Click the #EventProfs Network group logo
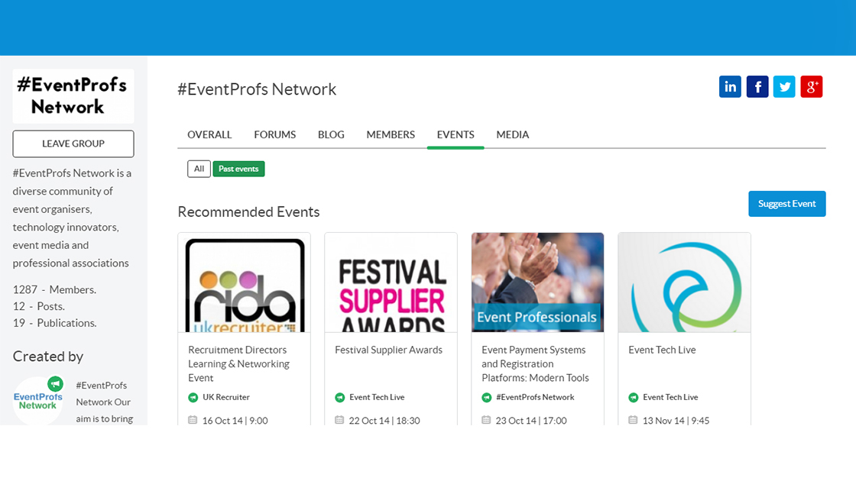Viewport: 856px width, 481px height. tap(73, 96)
